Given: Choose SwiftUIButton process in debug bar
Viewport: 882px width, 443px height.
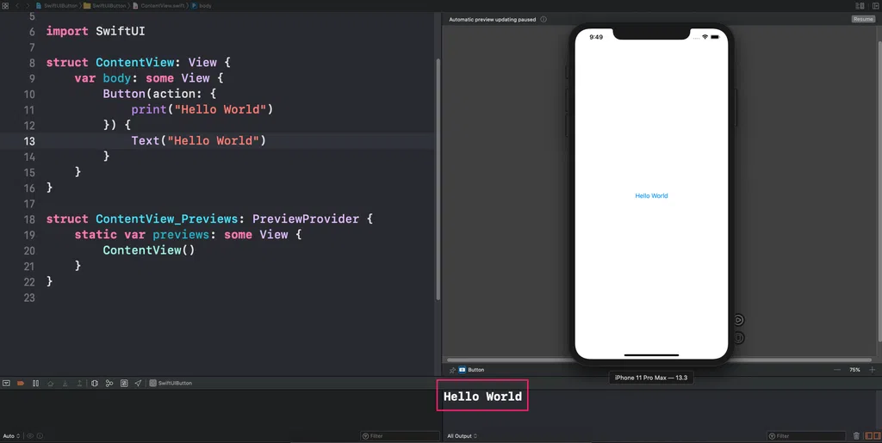Looking at the screenshot, I should (171, 383).
